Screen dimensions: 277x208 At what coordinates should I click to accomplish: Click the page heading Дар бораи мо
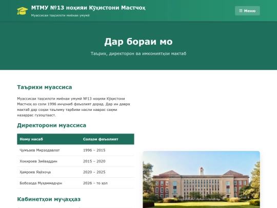[x=138, y=42]
